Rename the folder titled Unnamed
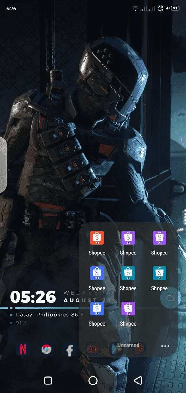The width and height of the screenshot is (186, 393). coord(128,345)
